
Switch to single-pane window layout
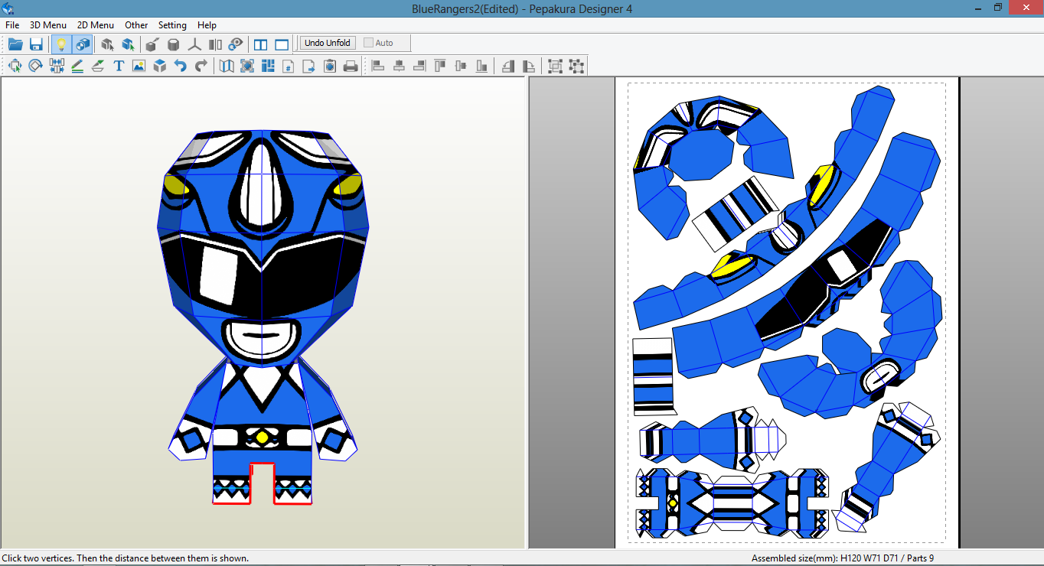282,44
